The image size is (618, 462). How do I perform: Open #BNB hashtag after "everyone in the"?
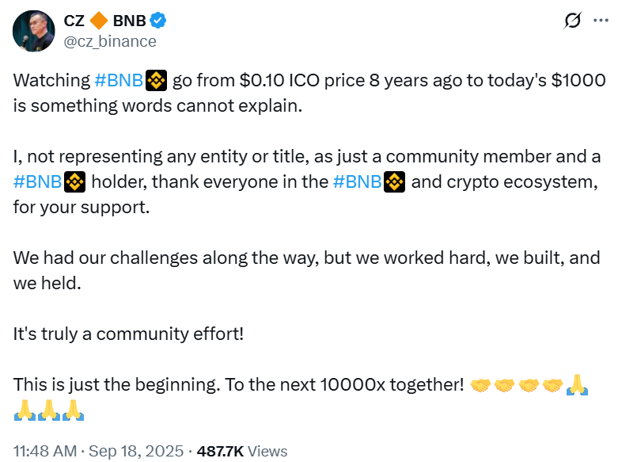tap(357, 182)
